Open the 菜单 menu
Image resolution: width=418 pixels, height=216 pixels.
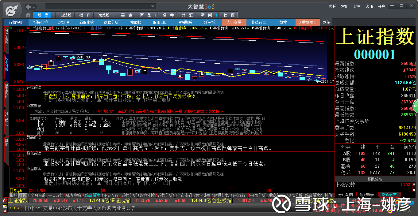tap(357, 6)
